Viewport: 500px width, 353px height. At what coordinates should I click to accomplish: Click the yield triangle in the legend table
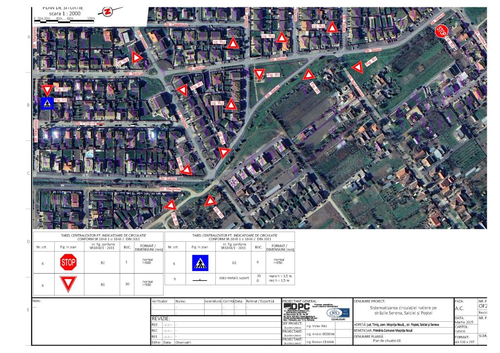68,283
